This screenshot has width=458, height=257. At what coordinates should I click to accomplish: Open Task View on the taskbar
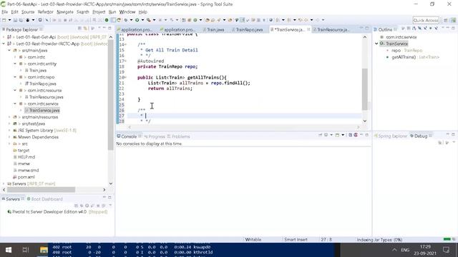[26, 250]
